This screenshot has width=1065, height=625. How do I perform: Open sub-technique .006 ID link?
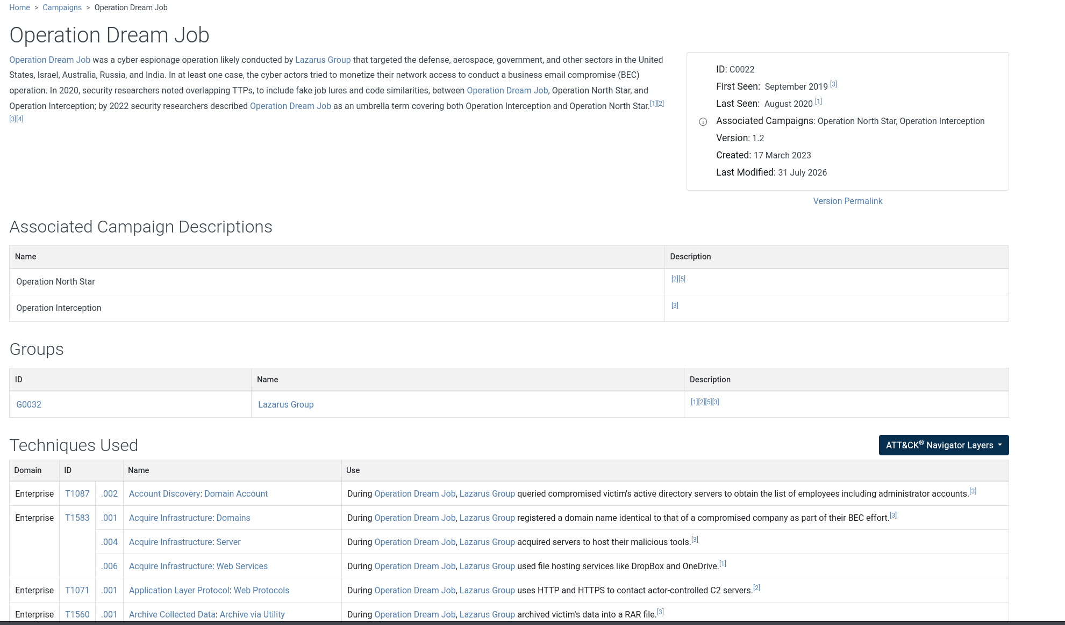[x=109, y=566]
